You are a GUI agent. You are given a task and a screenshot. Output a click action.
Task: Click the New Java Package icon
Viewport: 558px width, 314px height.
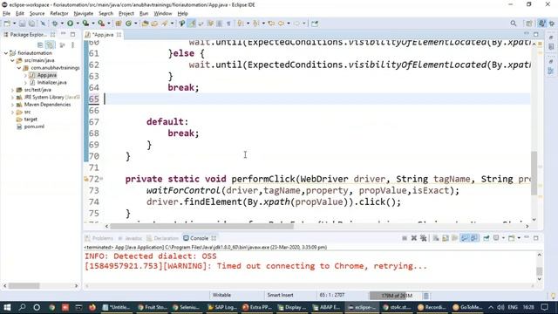119,24
